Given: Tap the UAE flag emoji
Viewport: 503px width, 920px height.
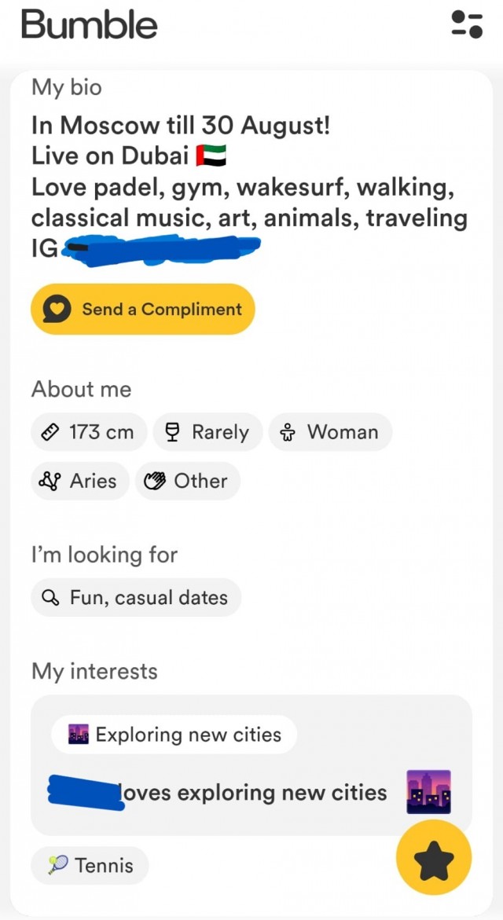Looking at the screenshot, I should coord(210,156).
